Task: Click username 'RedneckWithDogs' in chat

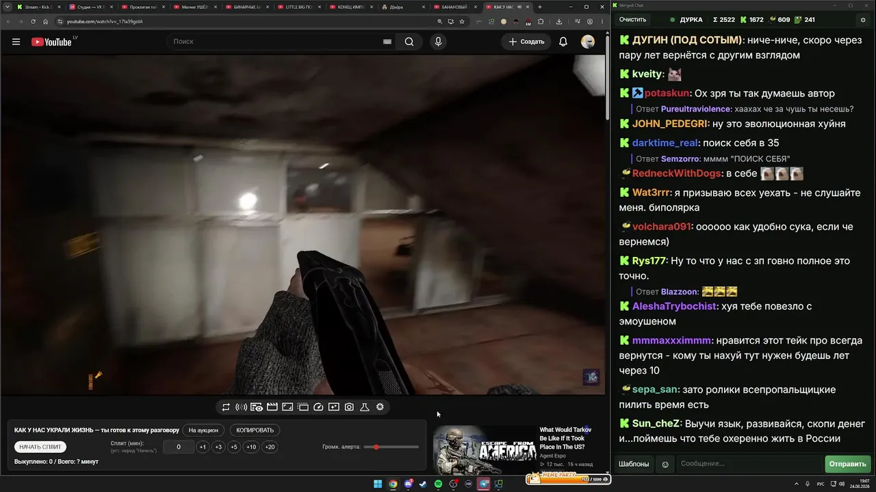Action: click(677, 174)
